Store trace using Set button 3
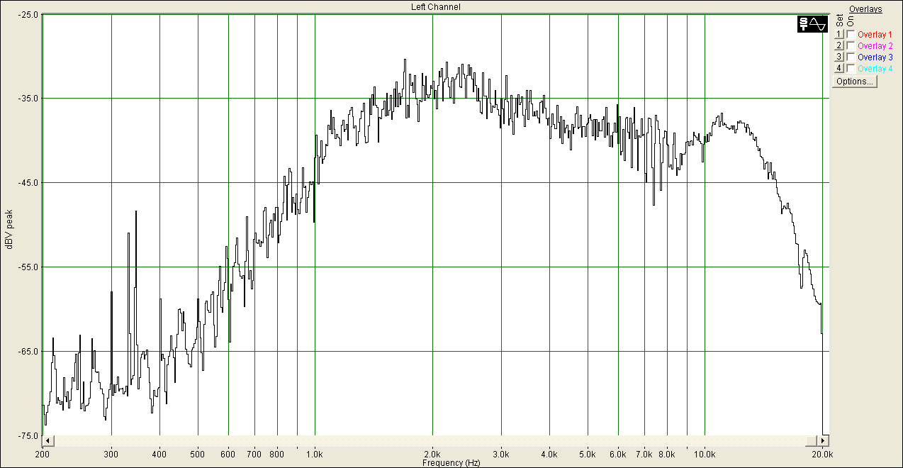903x468 pixels. tap(839, 57)
